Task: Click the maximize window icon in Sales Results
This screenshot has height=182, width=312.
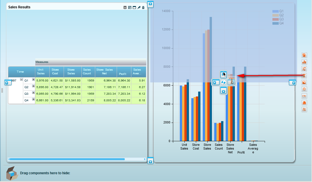Action: pyautogui.click(x=134, y=7)
